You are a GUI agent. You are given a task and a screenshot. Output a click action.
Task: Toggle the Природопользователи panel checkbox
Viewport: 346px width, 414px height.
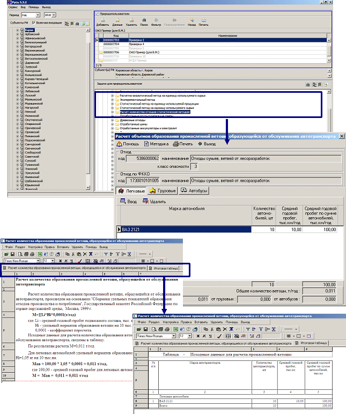pyautogui.click(x=97, y=13)
